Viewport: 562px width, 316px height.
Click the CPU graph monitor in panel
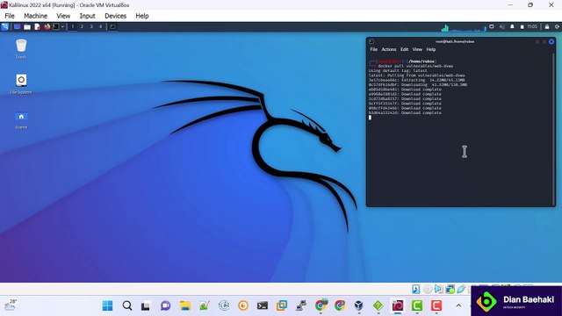point(464,27)
